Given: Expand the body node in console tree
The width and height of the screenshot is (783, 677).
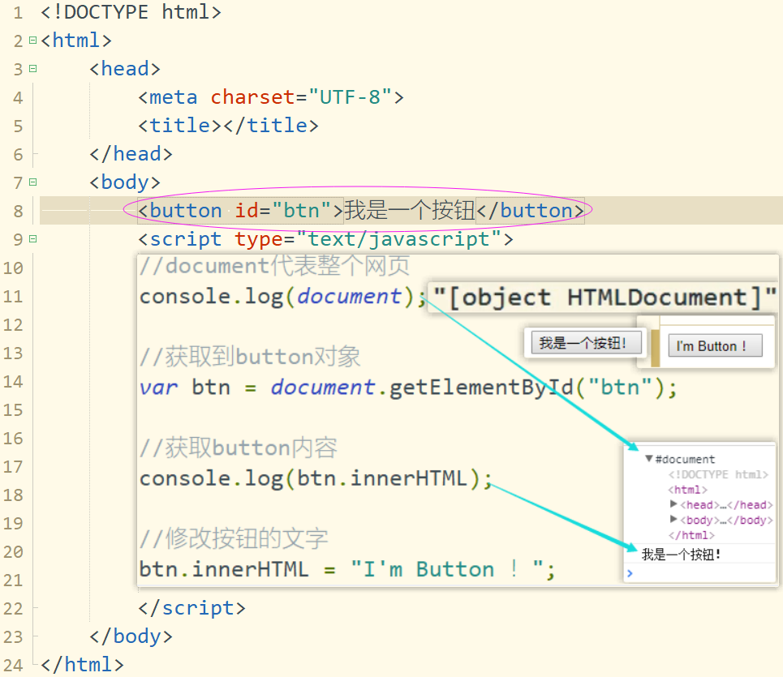Looking at the screenshot, I should [673, 520].
